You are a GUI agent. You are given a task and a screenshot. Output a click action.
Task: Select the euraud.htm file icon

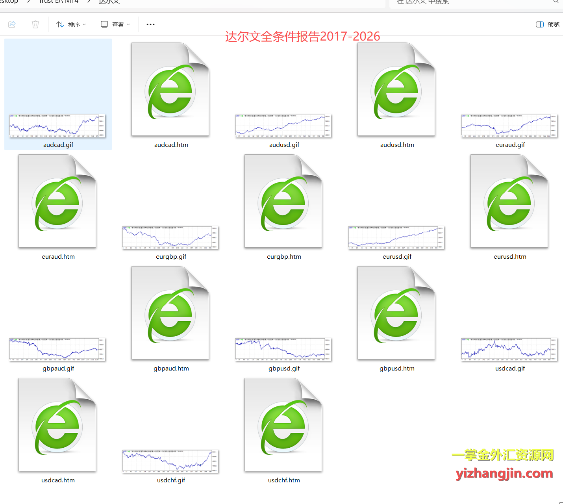[57, 202]
